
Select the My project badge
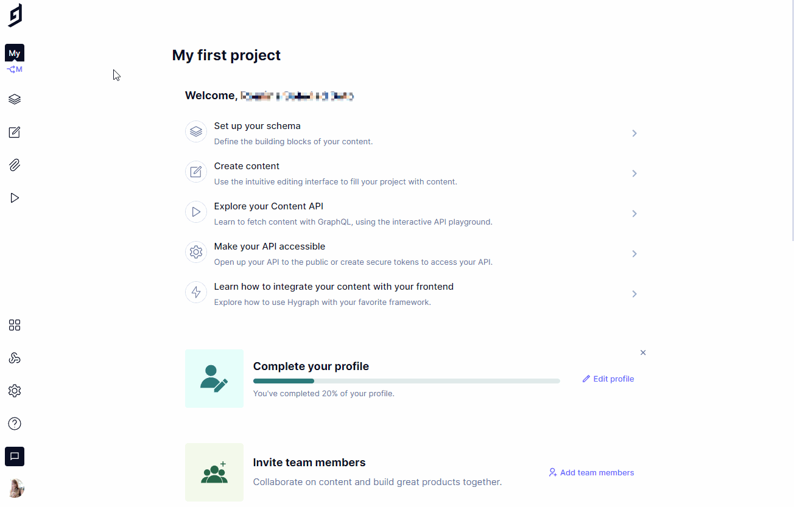coord(15,53)
